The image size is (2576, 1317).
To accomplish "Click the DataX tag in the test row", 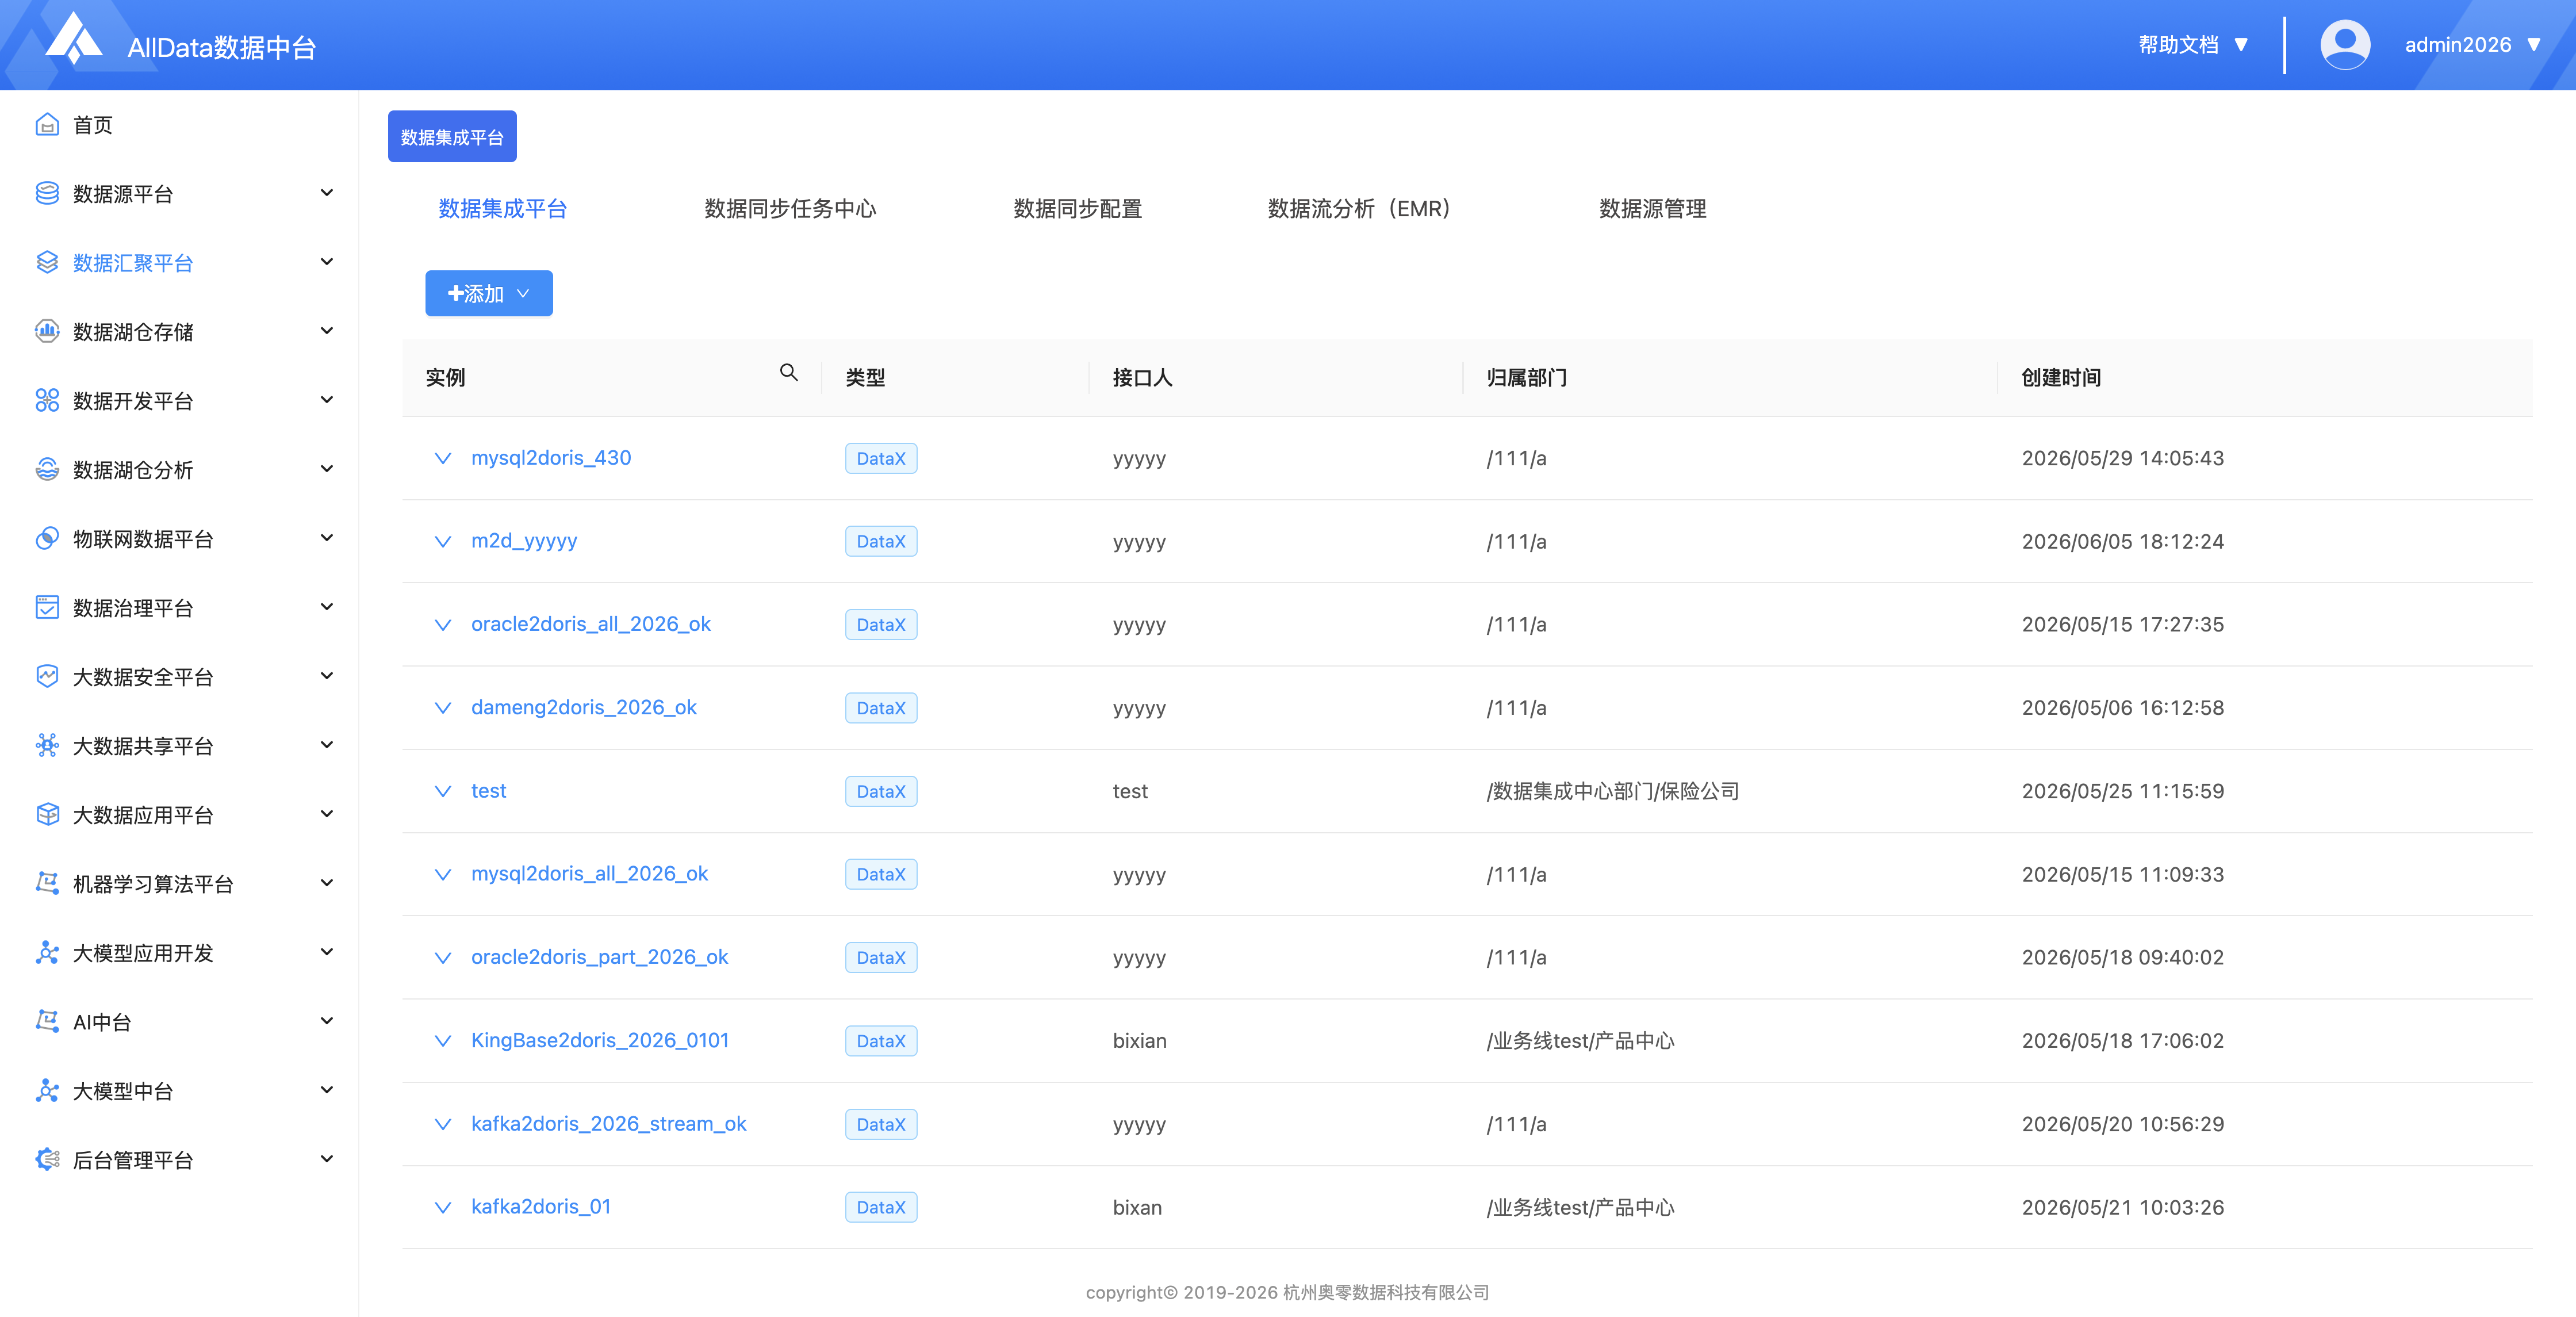I will click(881, 791).
